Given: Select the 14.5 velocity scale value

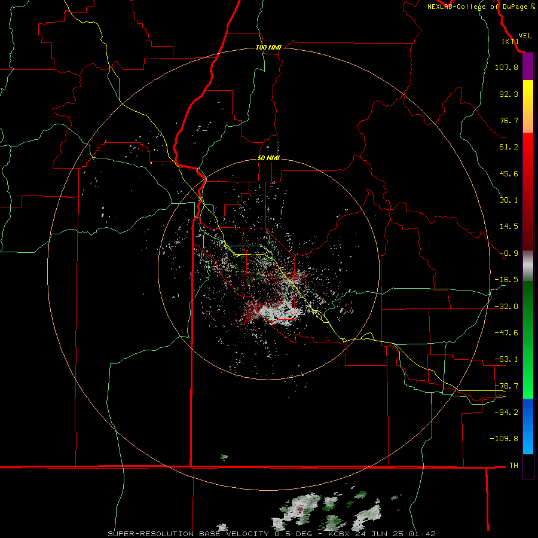Looking at the screenshot, I should (x=509, y=227).
